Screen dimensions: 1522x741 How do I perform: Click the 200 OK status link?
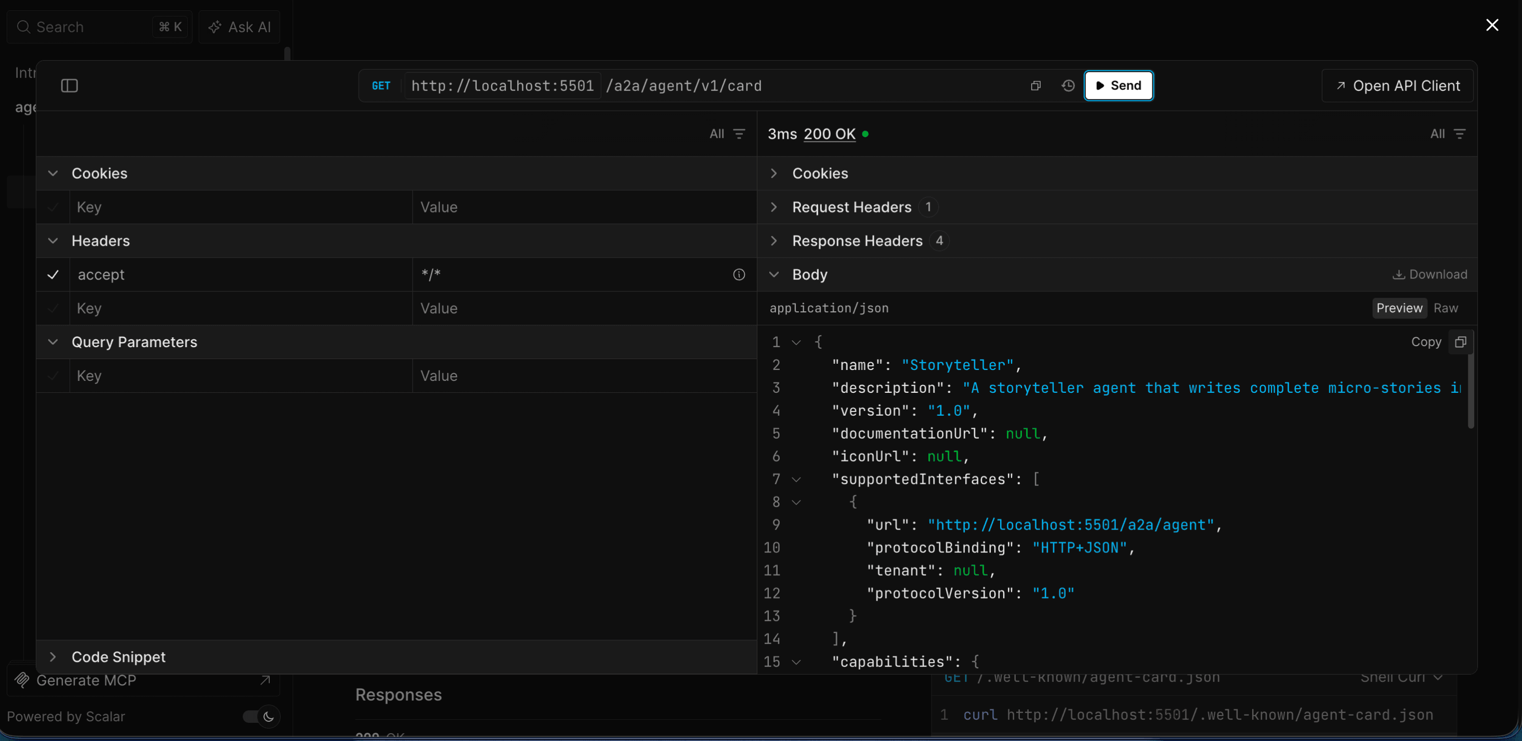point(830,134)
